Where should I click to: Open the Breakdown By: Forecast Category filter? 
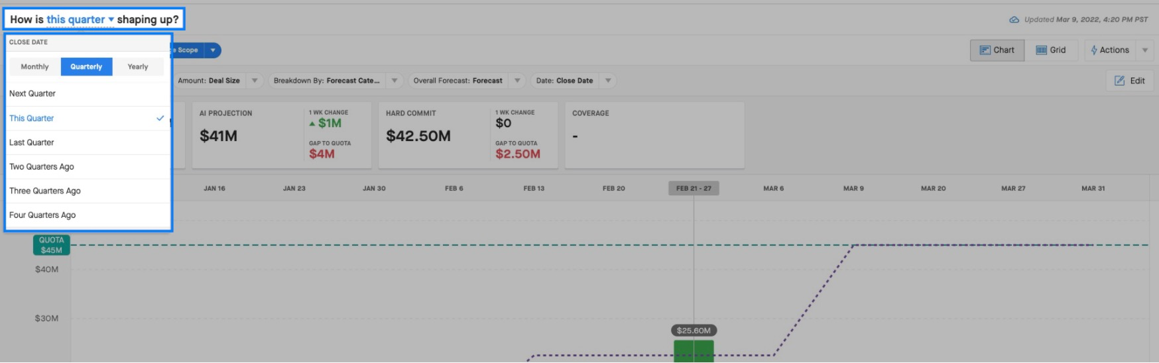click(336, 81)
